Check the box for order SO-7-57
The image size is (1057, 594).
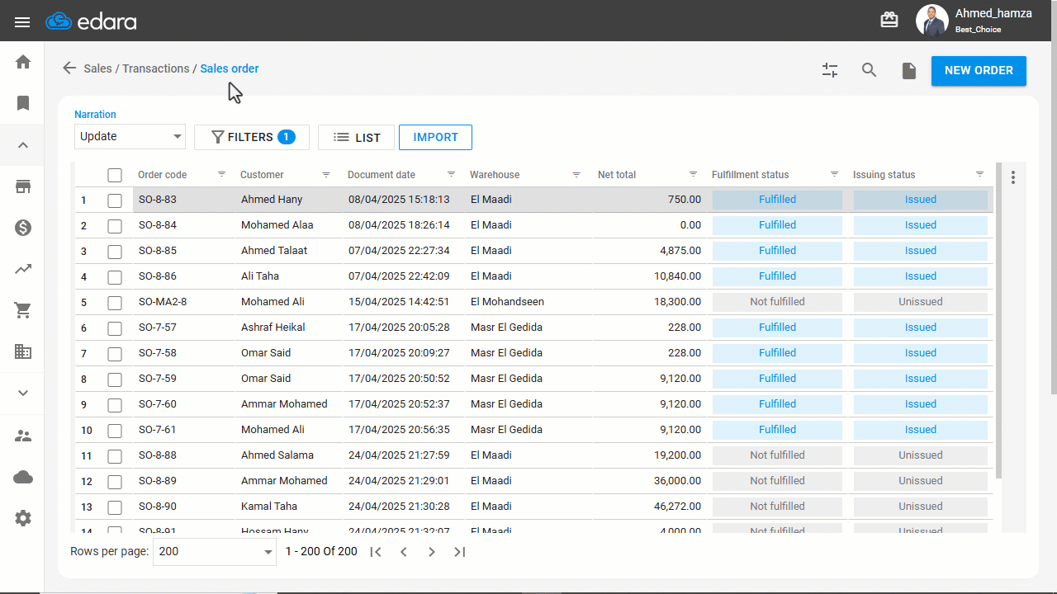coord(115,328)
